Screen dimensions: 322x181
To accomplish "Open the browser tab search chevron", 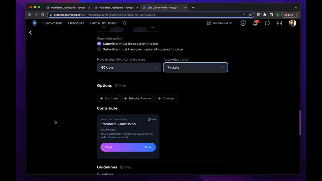I will (296, 8).
